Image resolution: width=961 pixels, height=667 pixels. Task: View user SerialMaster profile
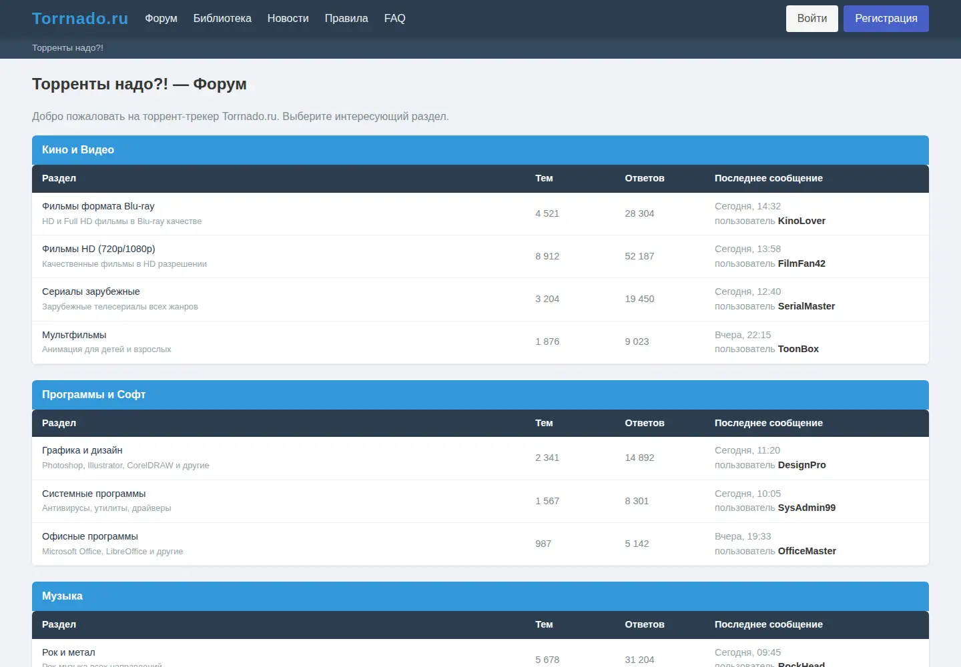tap(806, 306)
